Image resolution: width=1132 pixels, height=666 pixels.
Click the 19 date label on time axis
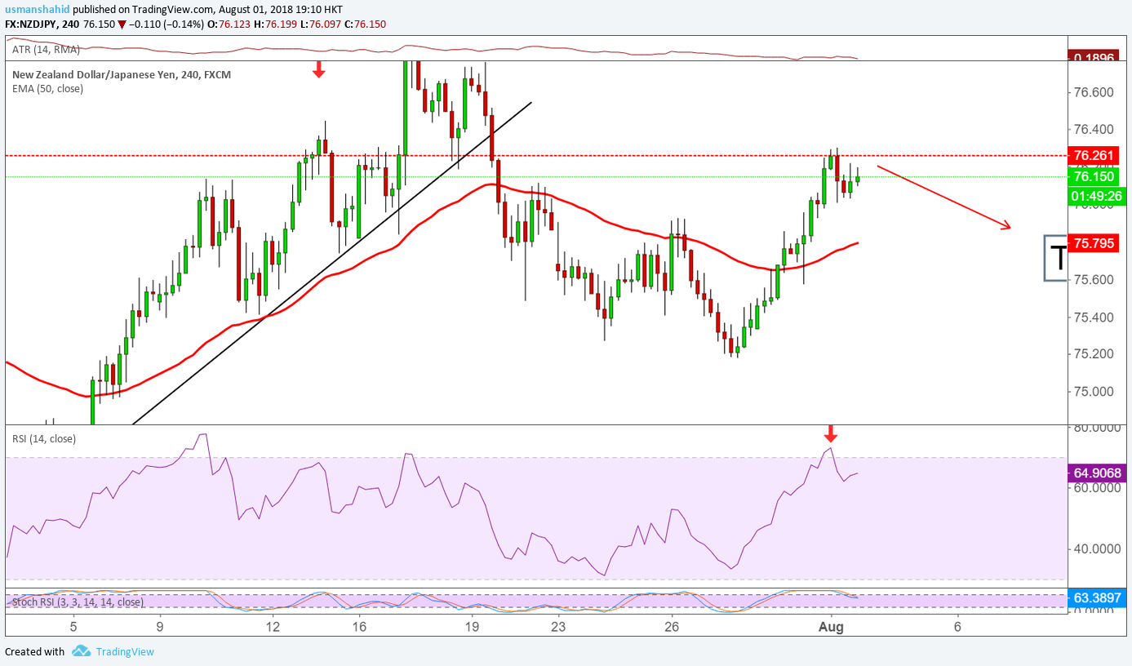point(472,627)
